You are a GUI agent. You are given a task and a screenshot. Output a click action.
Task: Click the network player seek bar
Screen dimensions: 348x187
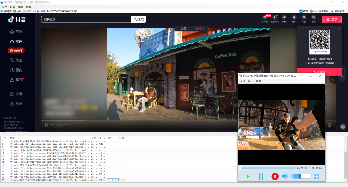(268, 168)
